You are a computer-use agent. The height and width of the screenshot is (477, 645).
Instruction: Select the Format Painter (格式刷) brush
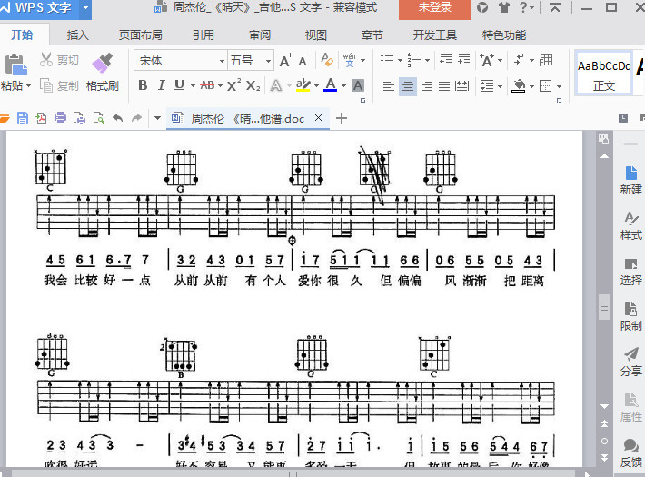(x=102, y=63)
